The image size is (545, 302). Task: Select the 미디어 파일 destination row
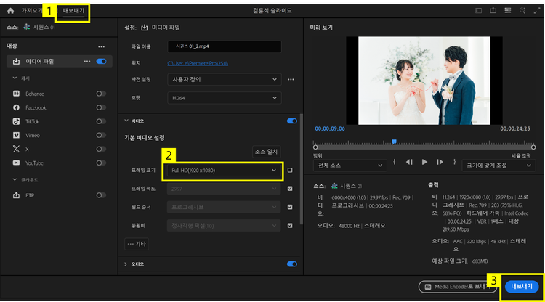click(x=60, y=62)
